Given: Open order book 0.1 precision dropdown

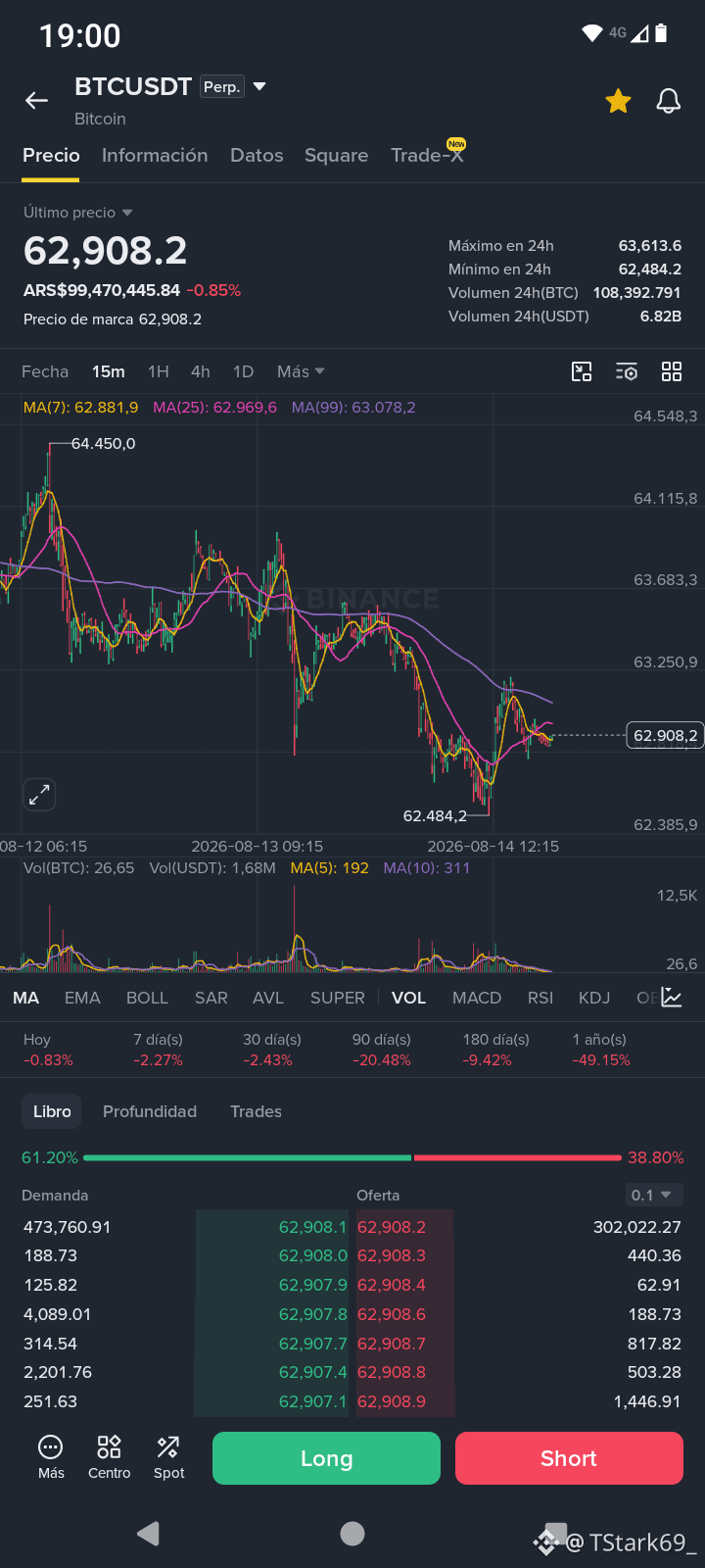Looking at the screenshot, I should [652, 1195].
